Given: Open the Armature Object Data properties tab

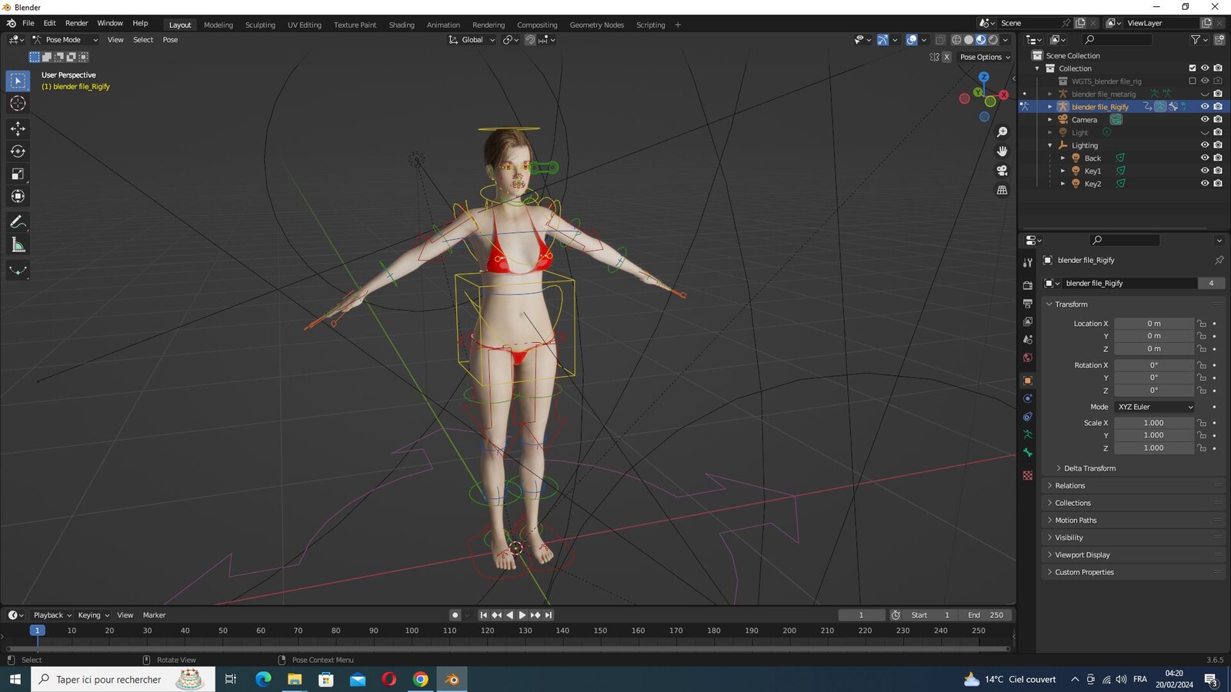Looking at the screenshot, I should (1027, 434).
